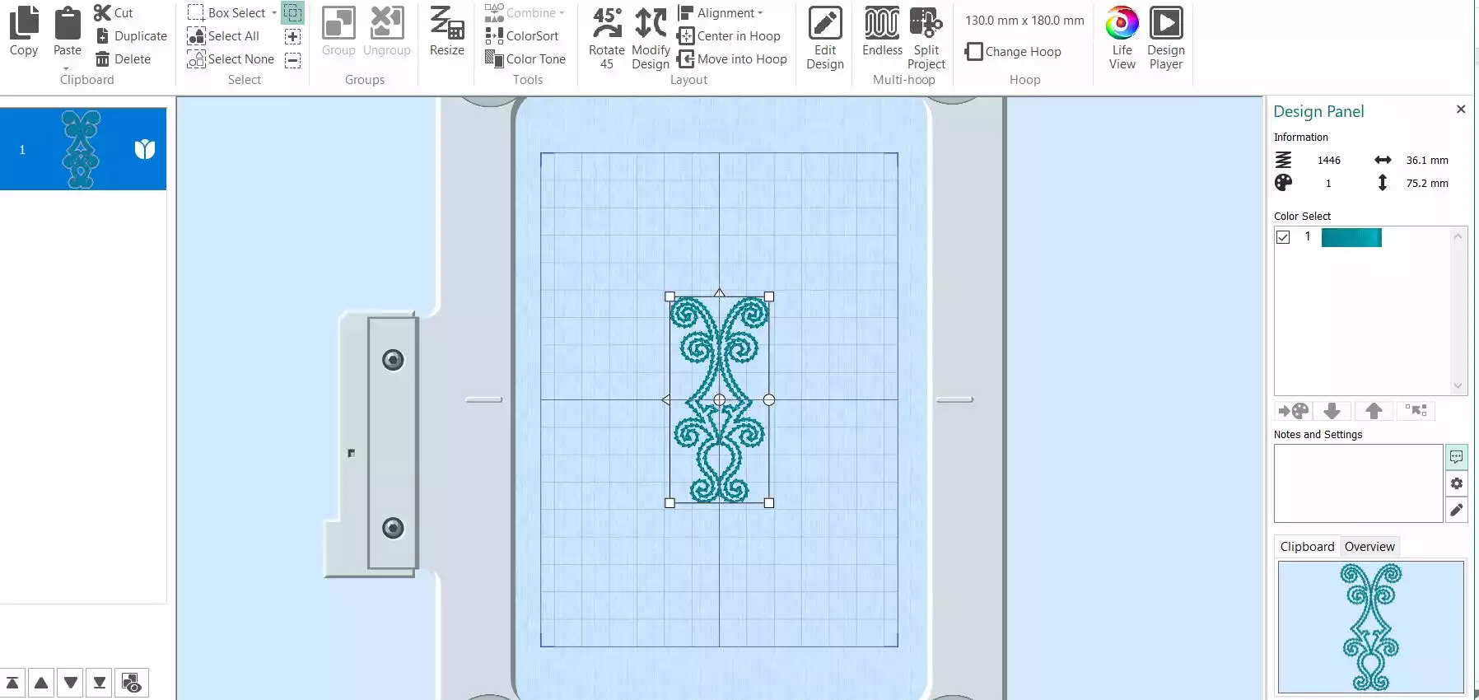The height and width of the screenshot is (700, 1479).
Task: Click Move into Hoop
Action: click(x=732, y=58)
